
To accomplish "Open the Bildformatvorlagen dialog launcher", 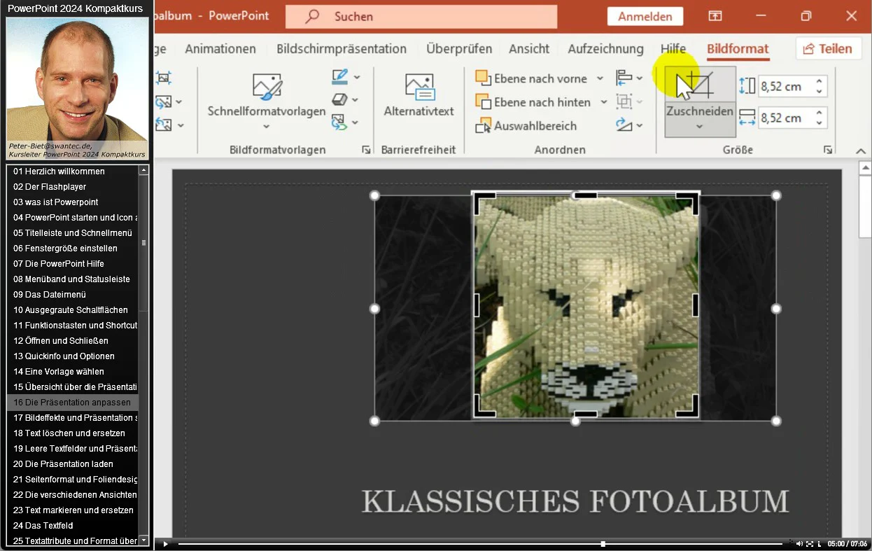I will click(365, 150).
